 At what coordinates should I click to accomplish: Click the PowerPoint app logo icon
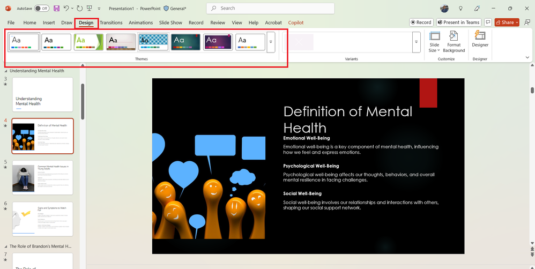pyautogui.click(x=9, y=8)
